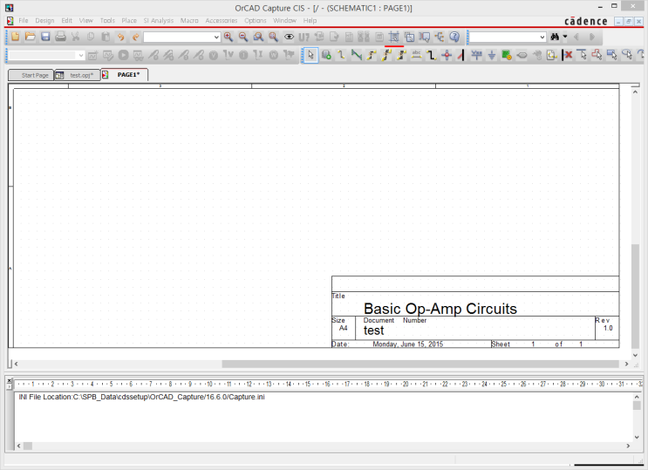Image resolution: width=648 pixels, height=470 pixels.
Task: Redo the last undone action
Action: coord(135,37)
